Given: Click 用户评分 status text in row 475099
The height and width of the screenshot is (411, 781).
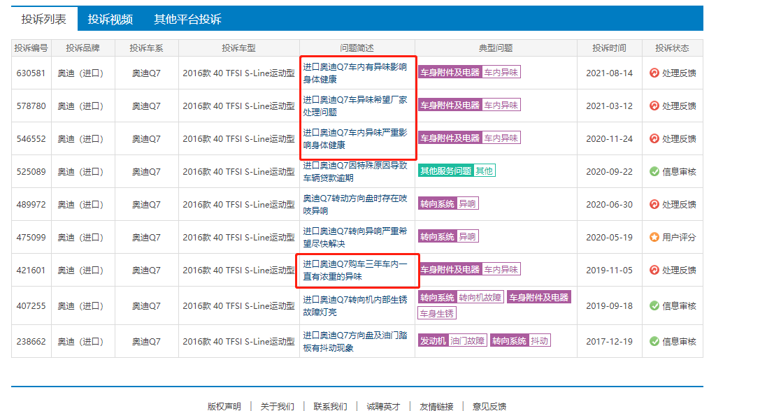Looking at the screenshot, I should coord(679,237).
